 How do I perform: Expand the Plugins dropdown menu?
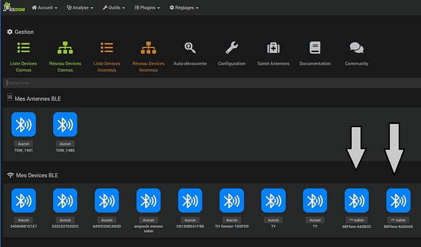click(x=147, y=7)
